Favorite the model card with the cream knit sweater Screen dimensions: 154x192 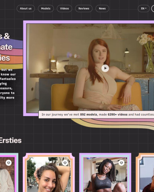pos(9,163)
